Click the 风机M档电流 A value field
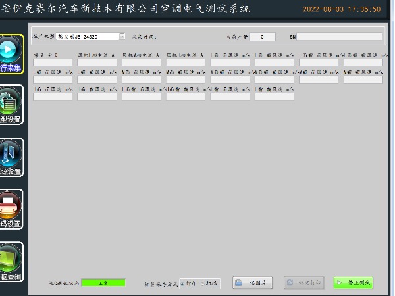Viewport: 395px width, 296px height. [x=142, y=62]
